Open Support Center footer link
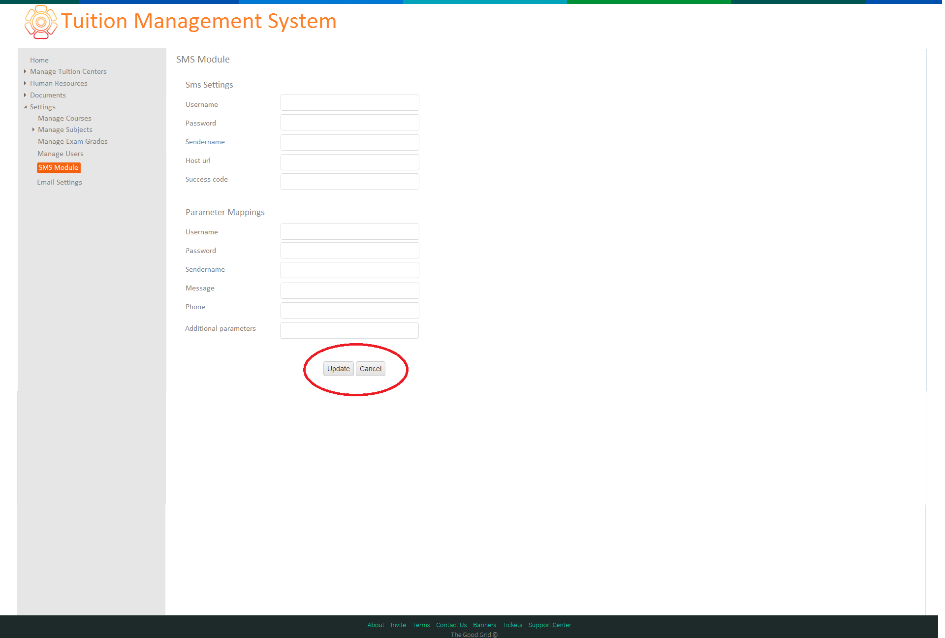Image resolution: width=945 pixels, height=638 pixels. 550,625
